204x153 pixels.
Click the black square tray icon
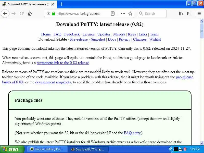tap(176, 149)
